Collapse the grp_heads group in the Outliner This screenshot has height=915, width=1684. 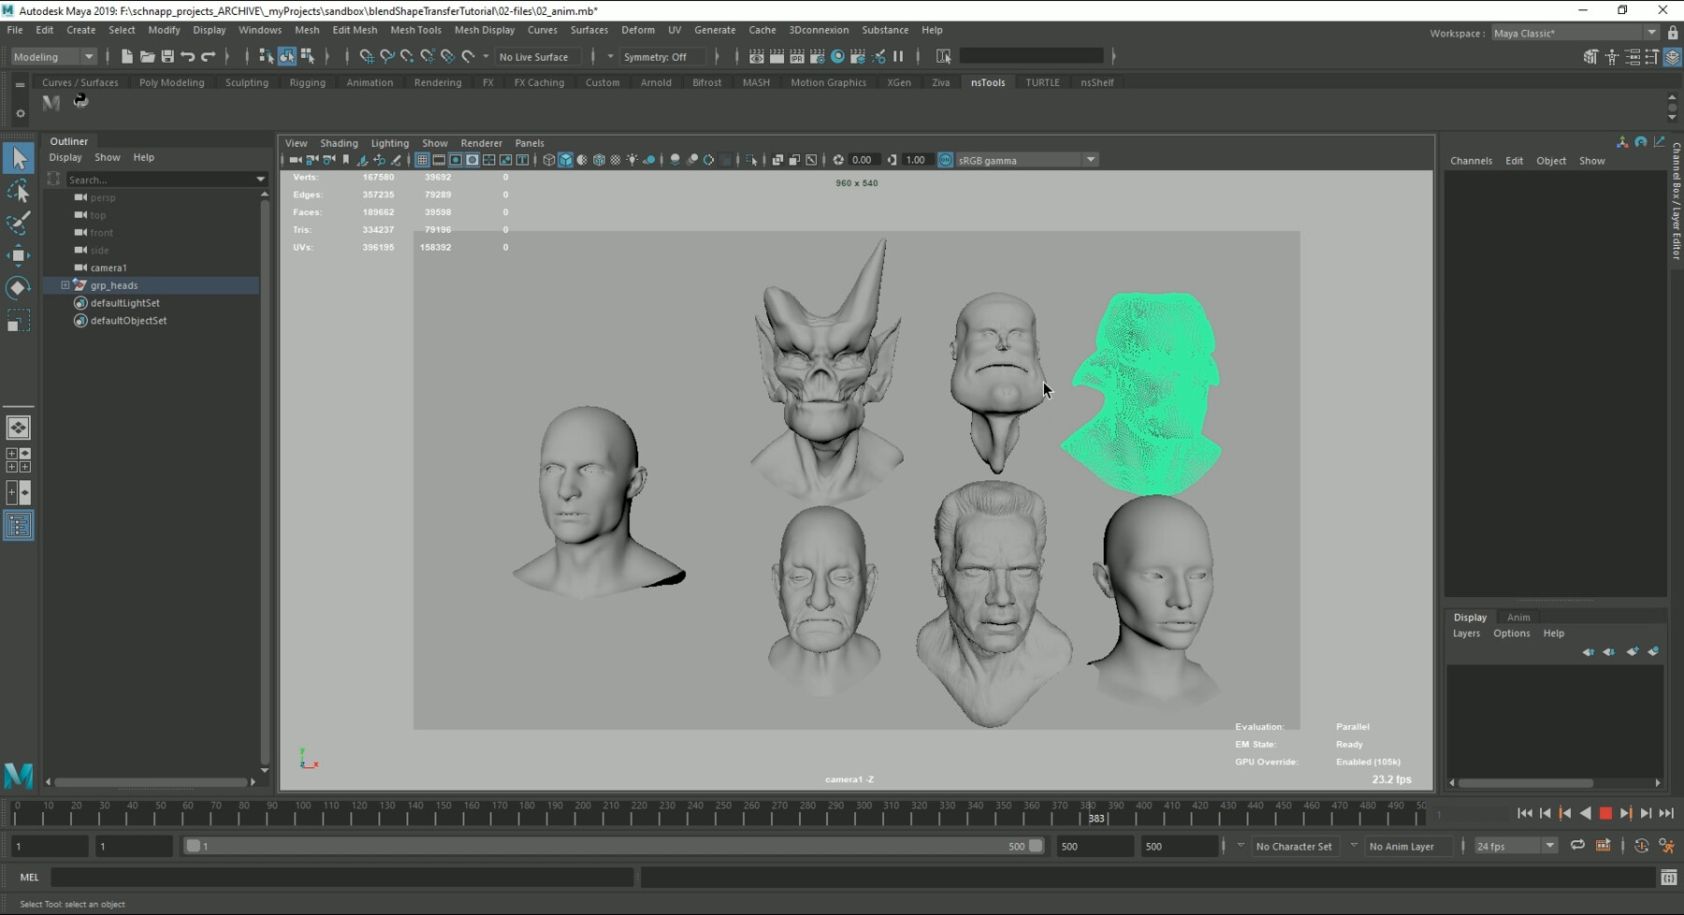(x=65, y=285)
